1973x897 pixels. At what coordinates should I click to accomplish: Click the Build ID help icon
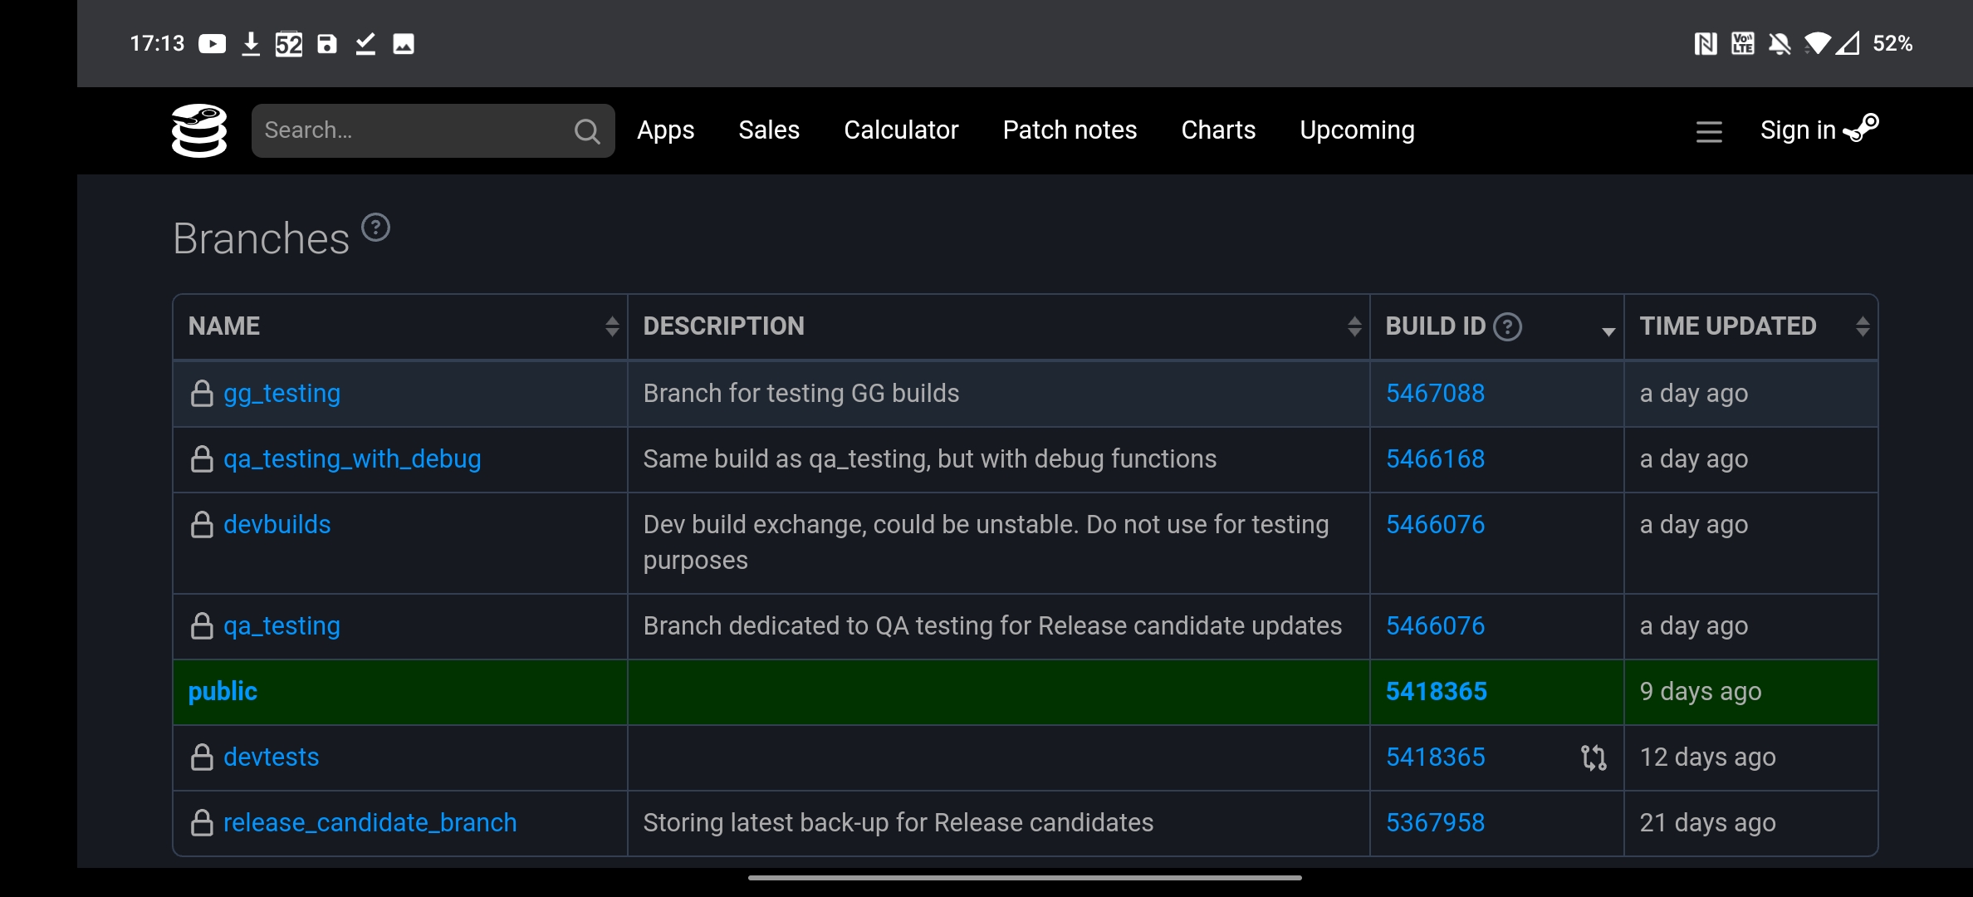point(1507,327)
